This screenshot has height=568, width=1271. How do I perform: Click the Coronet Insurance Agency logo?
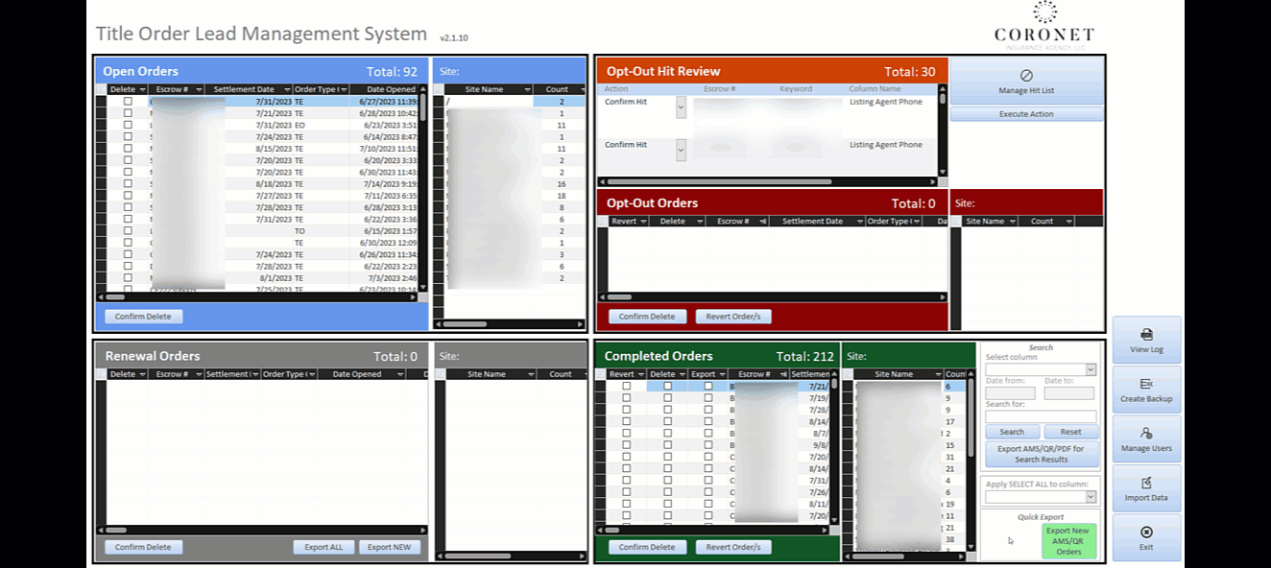[1043, 27]
